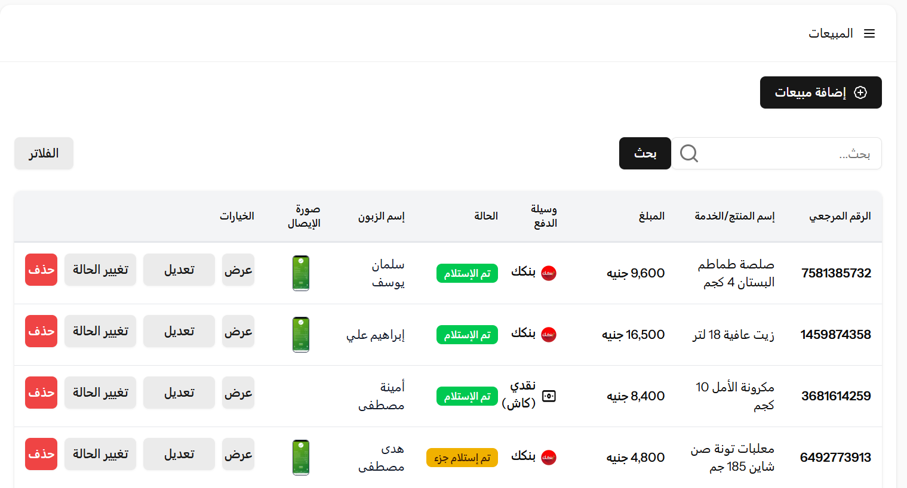This screenshot has width=907, height=488.
Task: Click the cash icon in Amina Mustafa's row
Action: pos(549,396)
